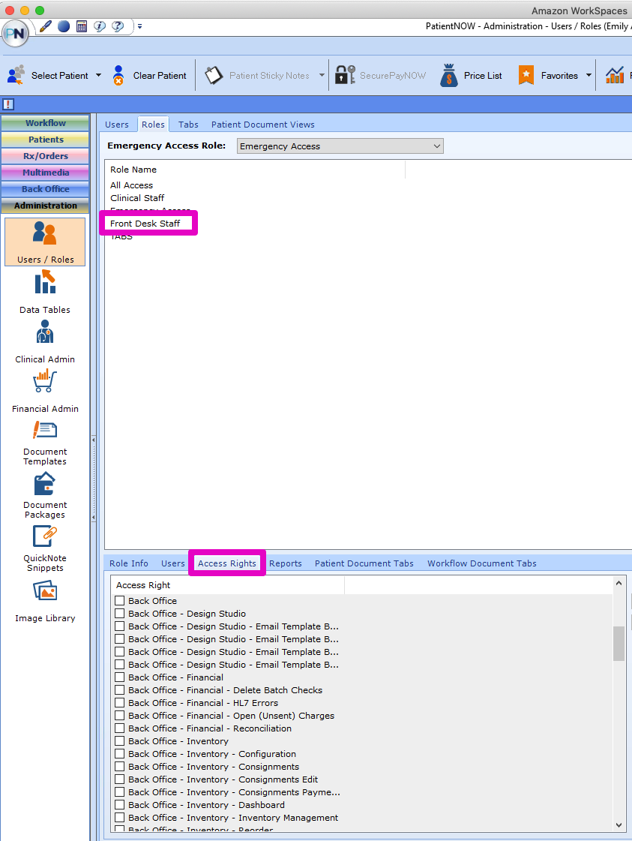Switch to the Tabs tab
The height and width of the screenshot is (841, 632).
189,125
